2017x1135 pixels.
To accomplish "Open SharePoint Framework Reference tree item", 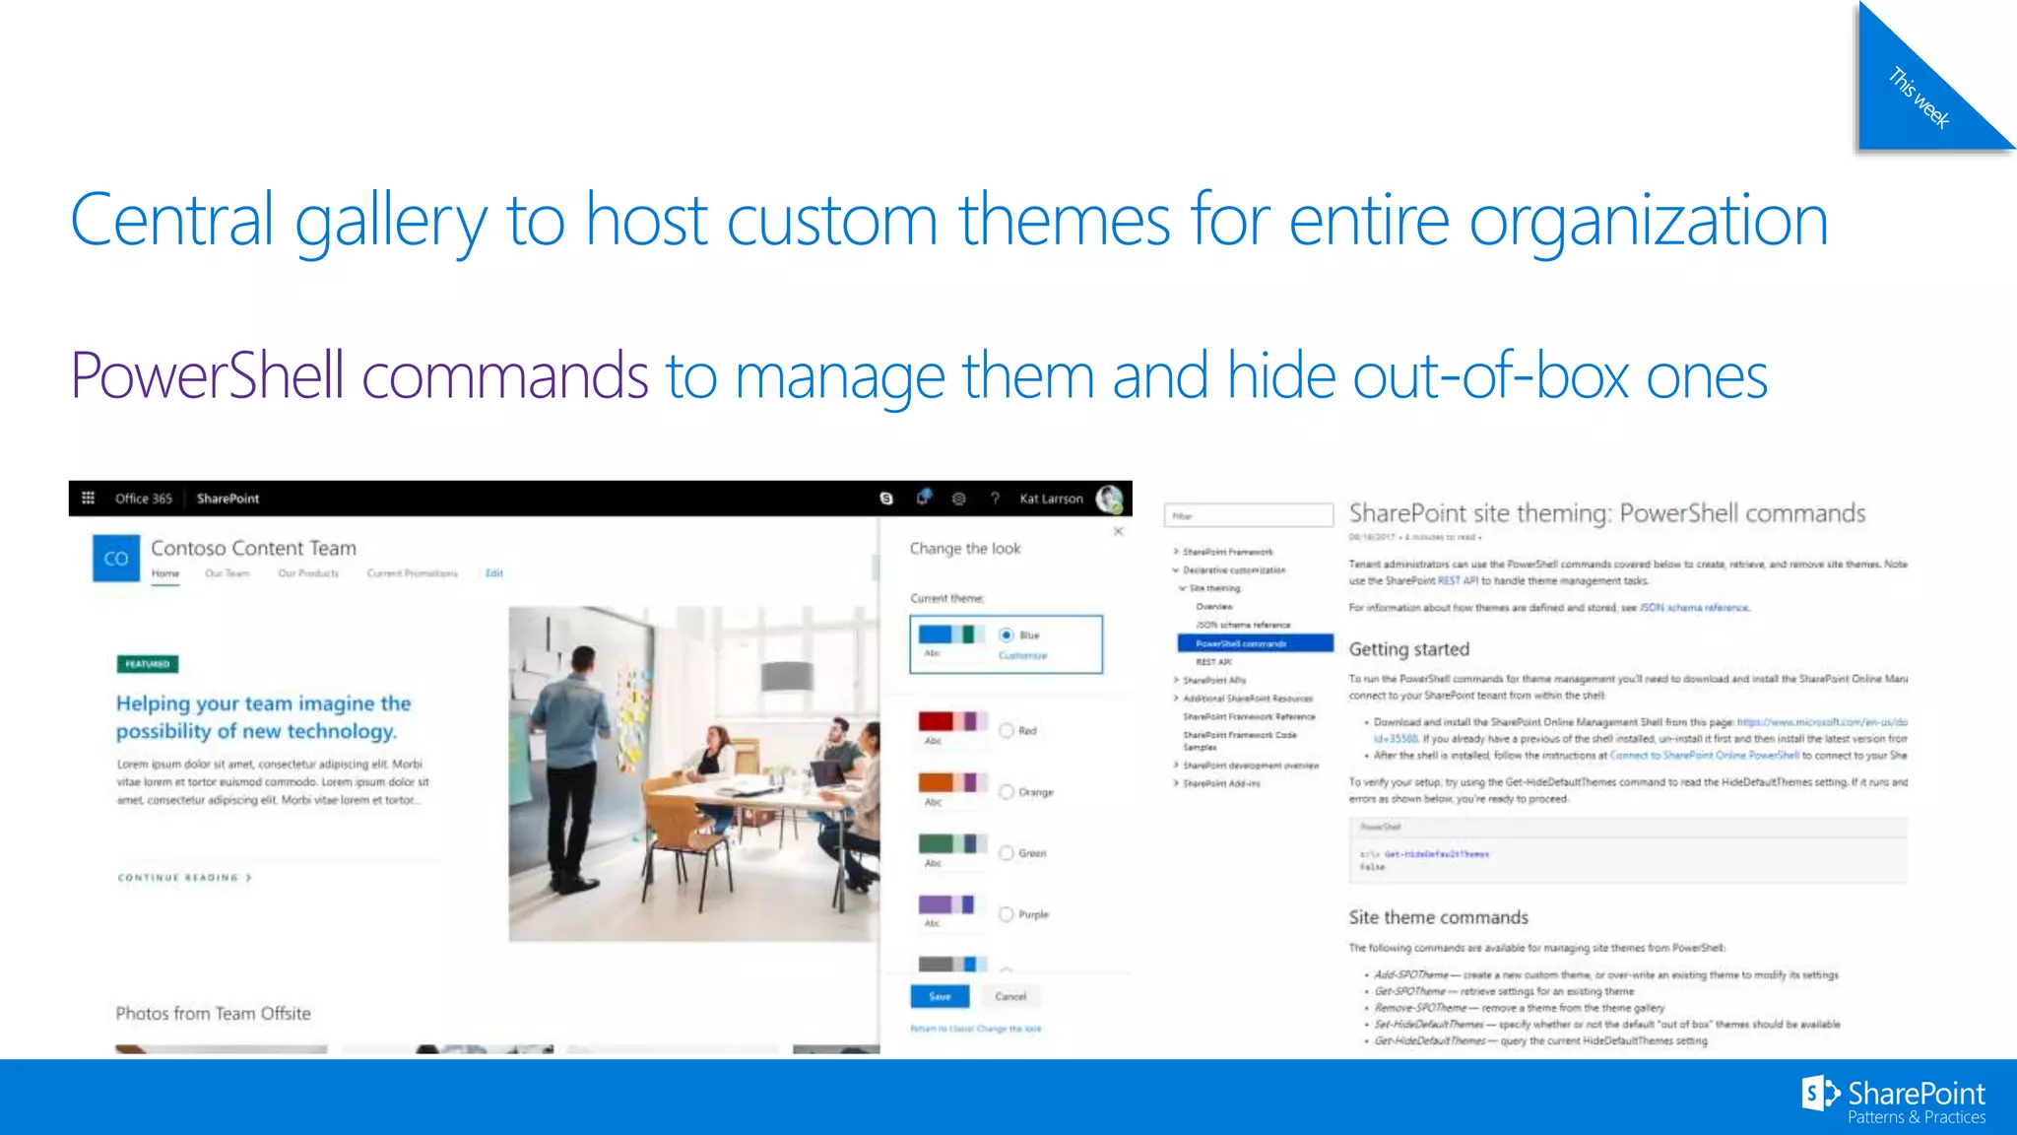I will click(x=1249, y=717).
